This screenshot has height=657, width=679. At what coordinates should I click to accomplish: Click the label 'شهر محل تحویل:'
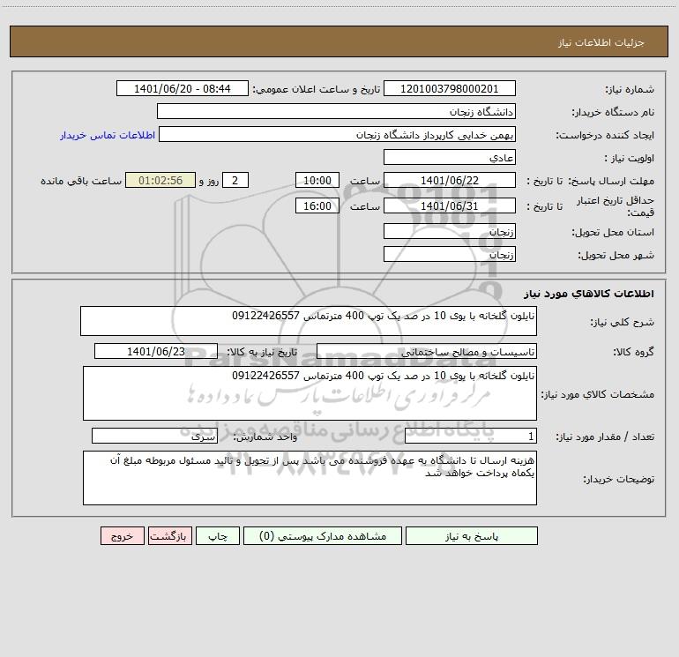(616, 256)
